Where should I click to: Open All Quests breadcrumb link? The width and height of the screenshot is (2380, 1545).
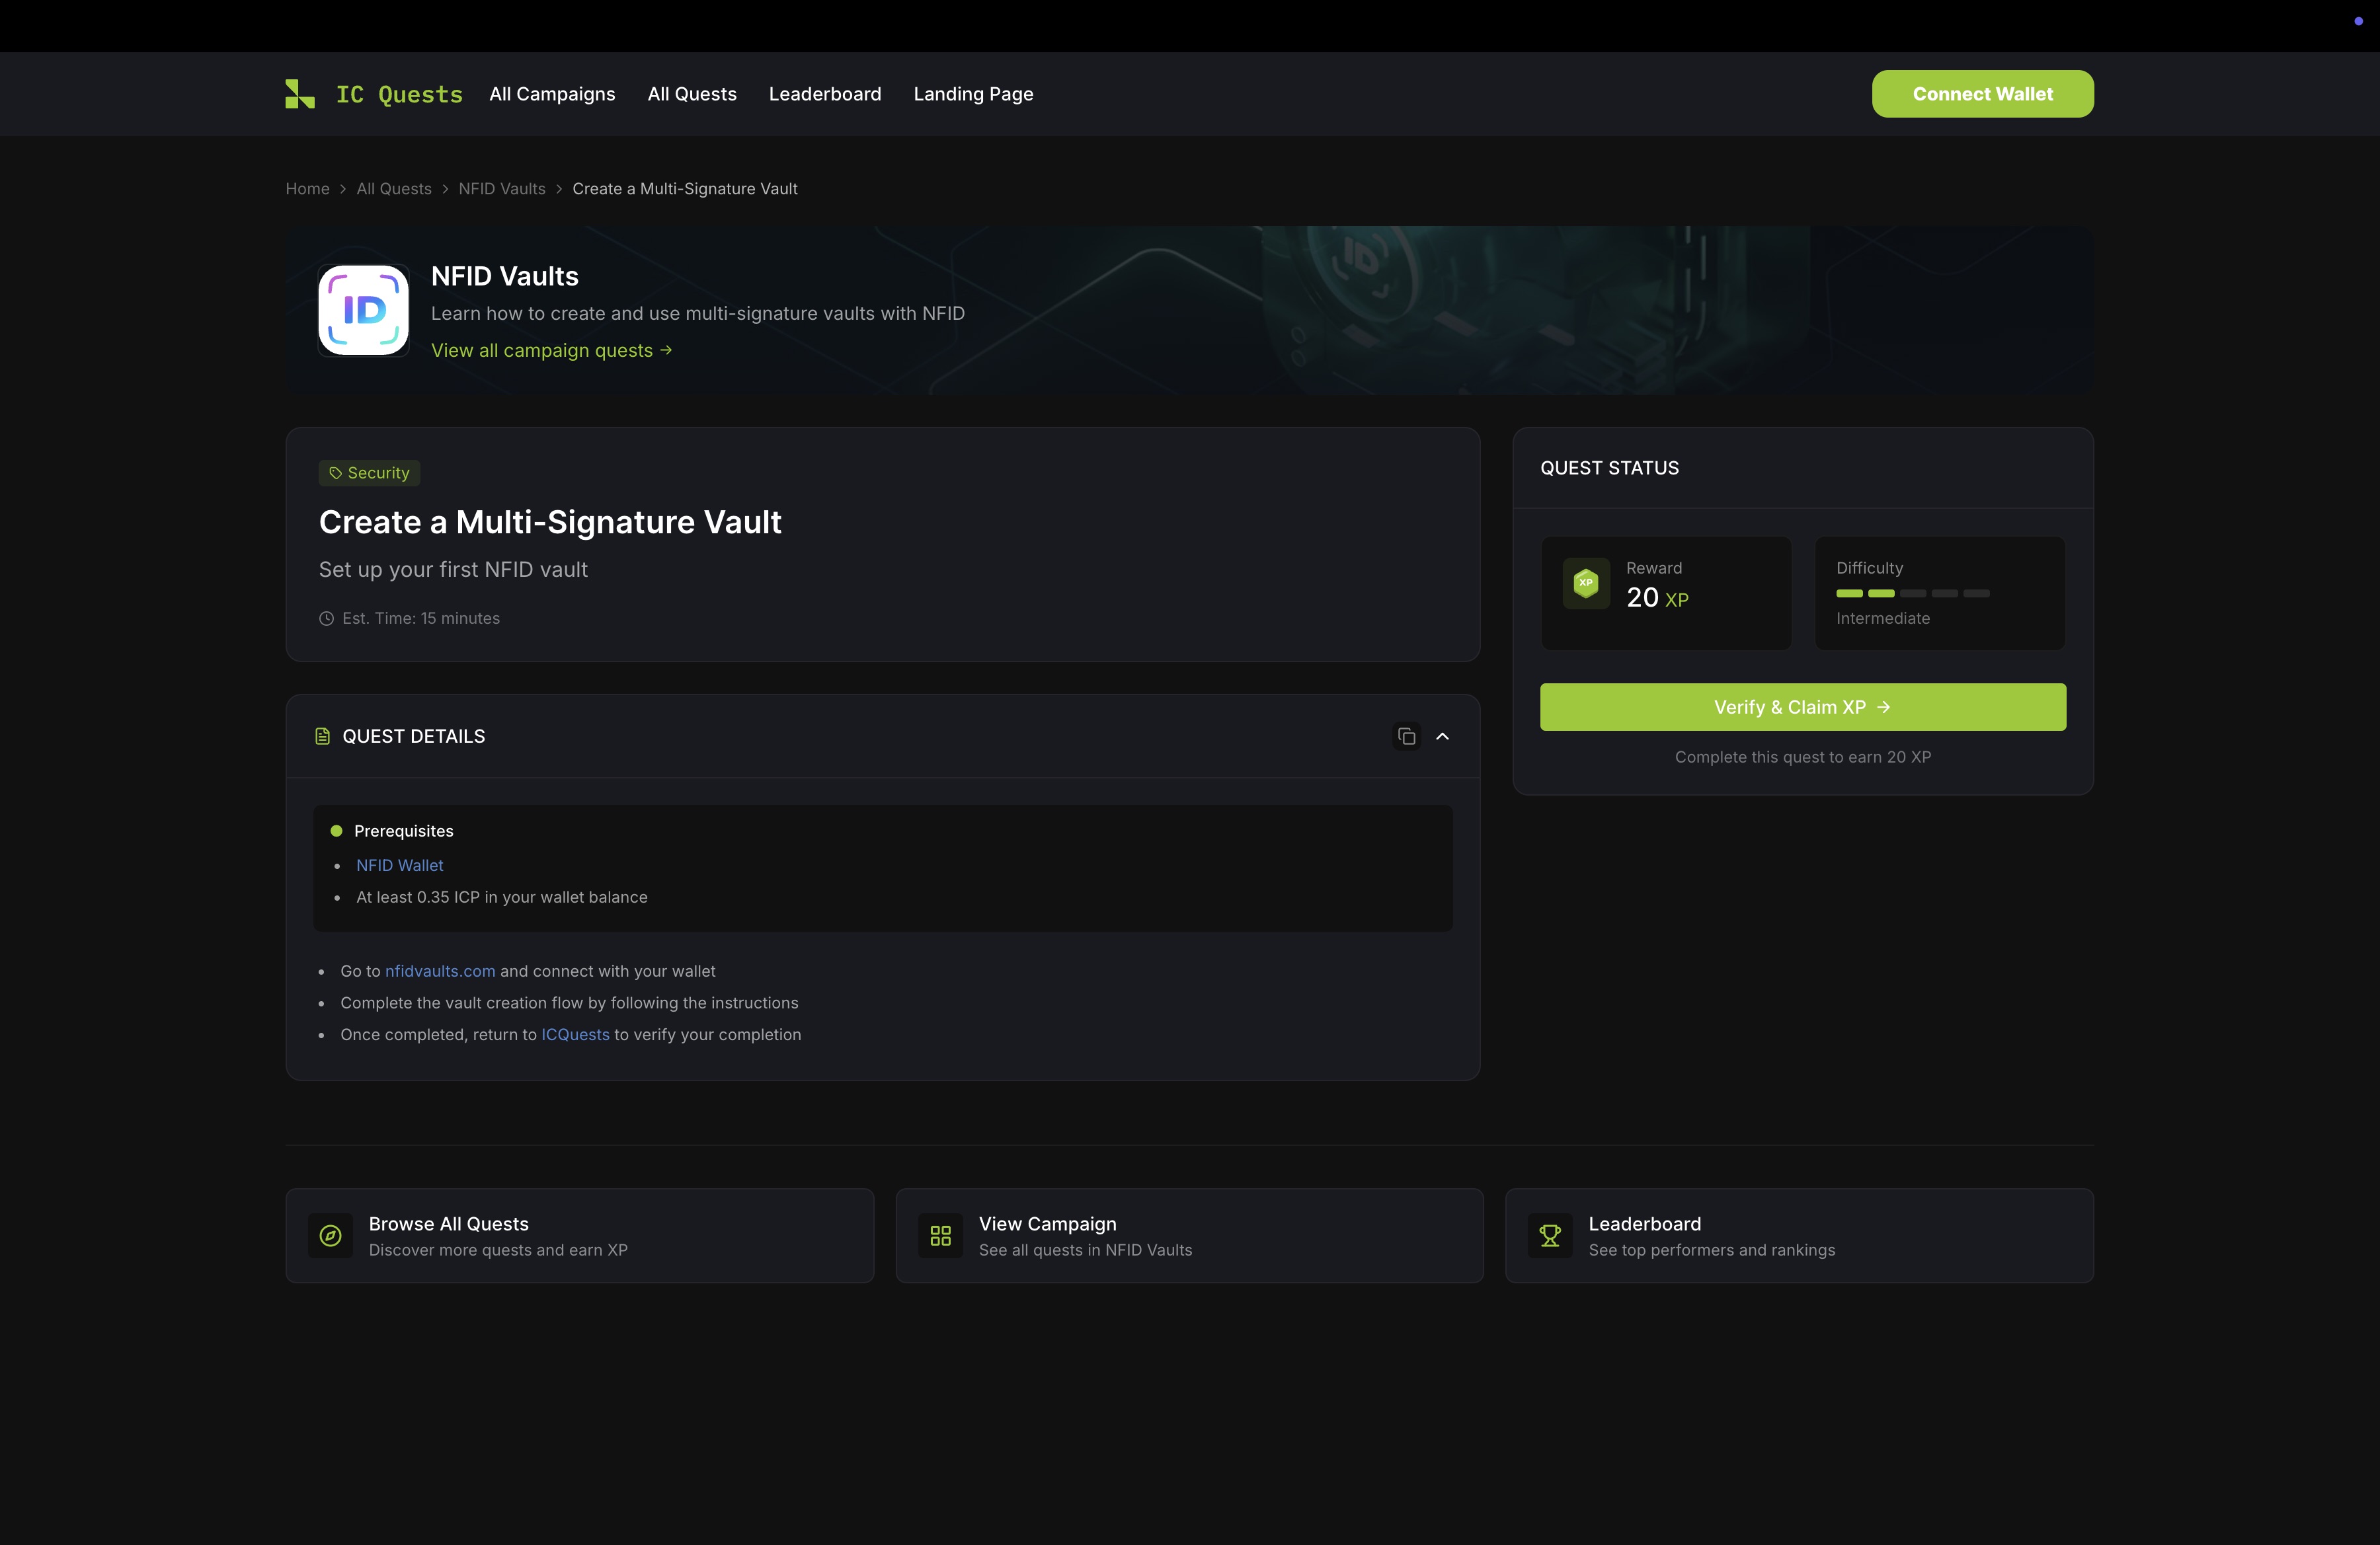394,189
